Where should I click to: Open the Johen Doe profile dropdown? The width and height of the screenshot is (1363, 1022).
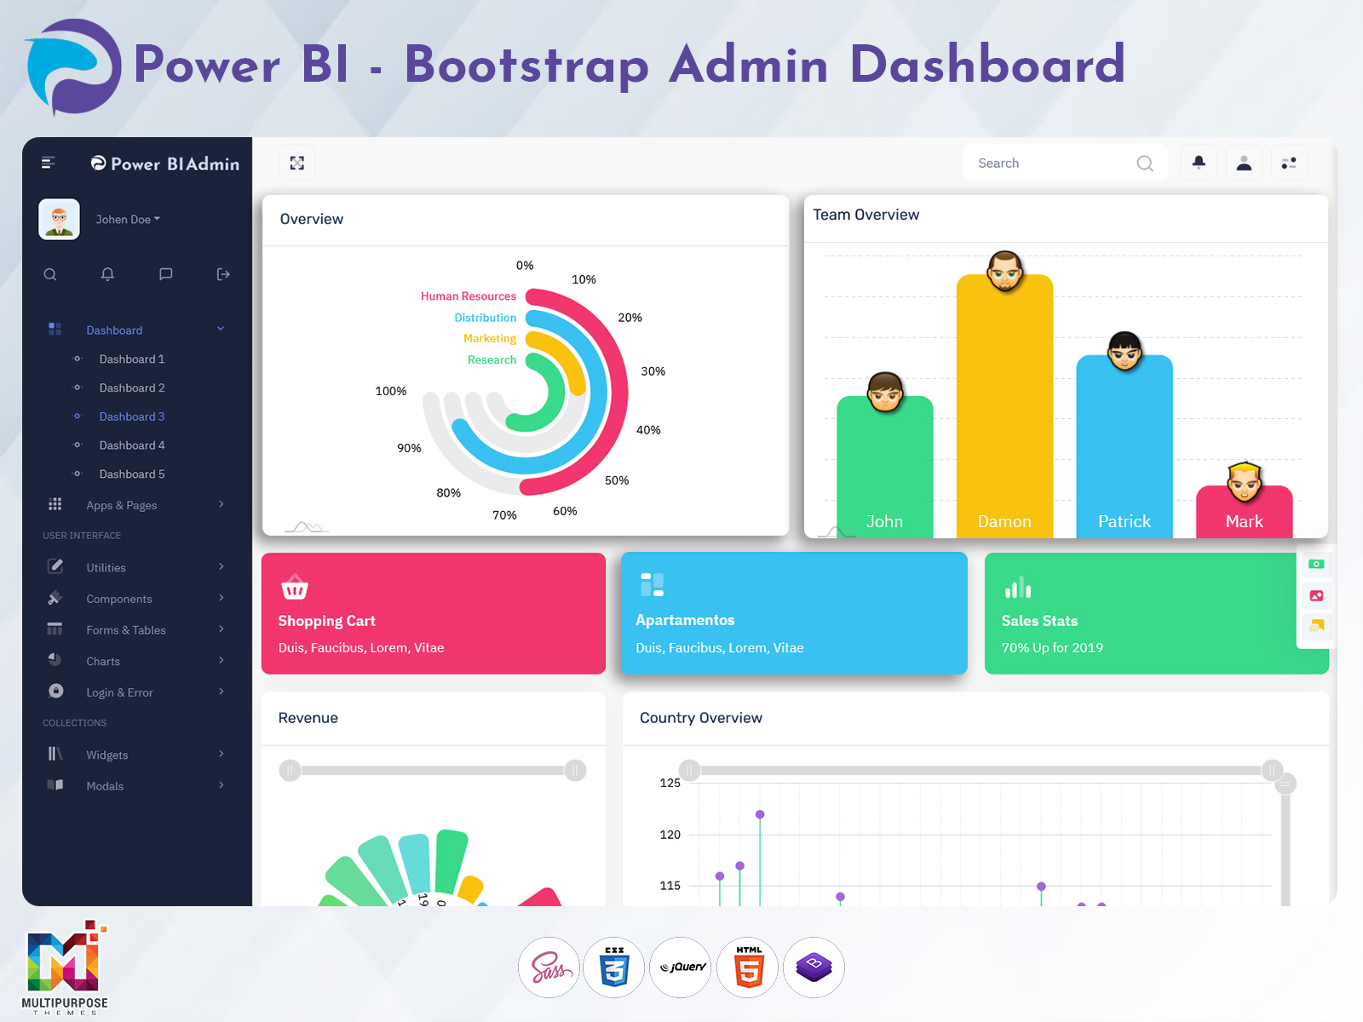[126, 219]
